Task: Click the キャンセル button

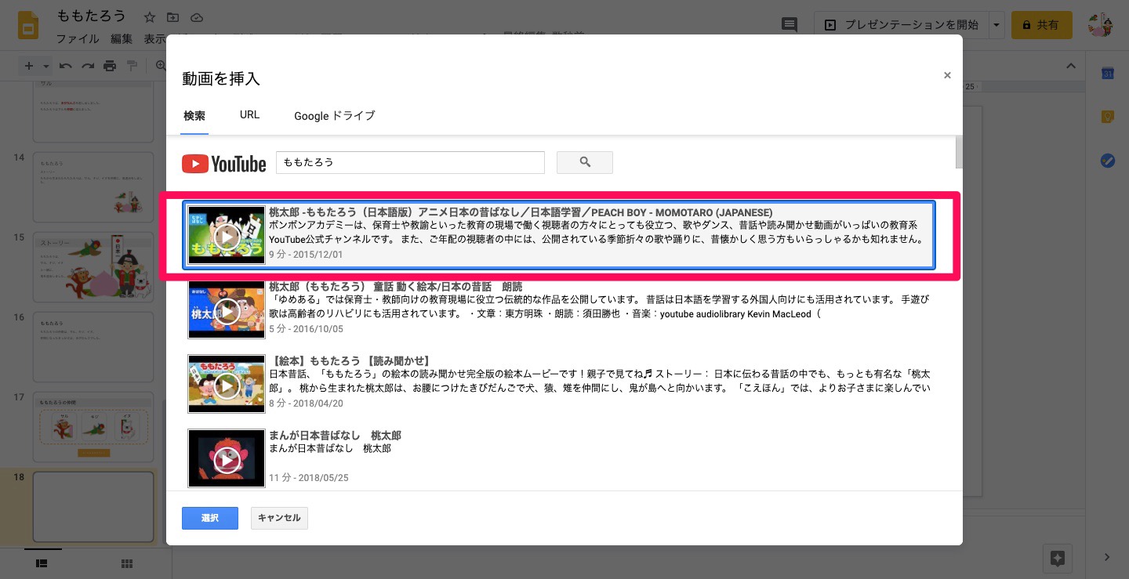Action: [279, 518]
